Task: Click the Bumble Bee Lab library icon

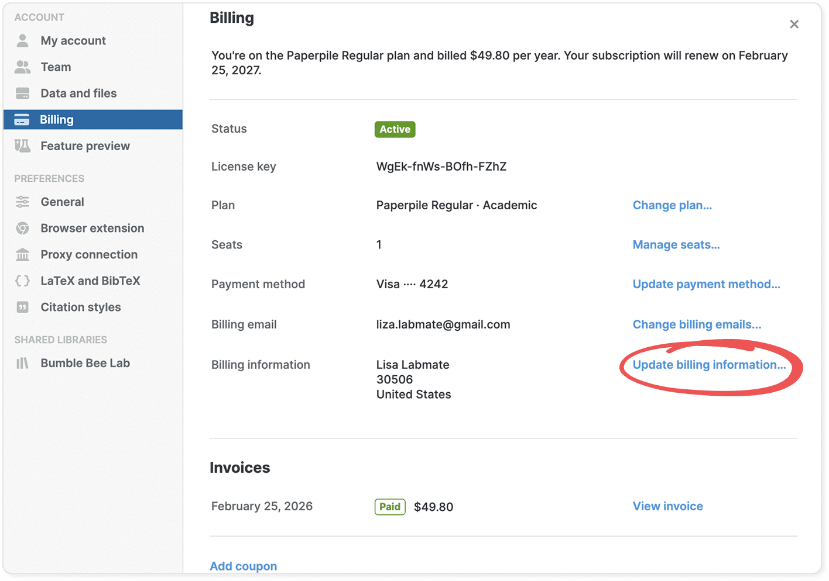Action: point(23,364)
